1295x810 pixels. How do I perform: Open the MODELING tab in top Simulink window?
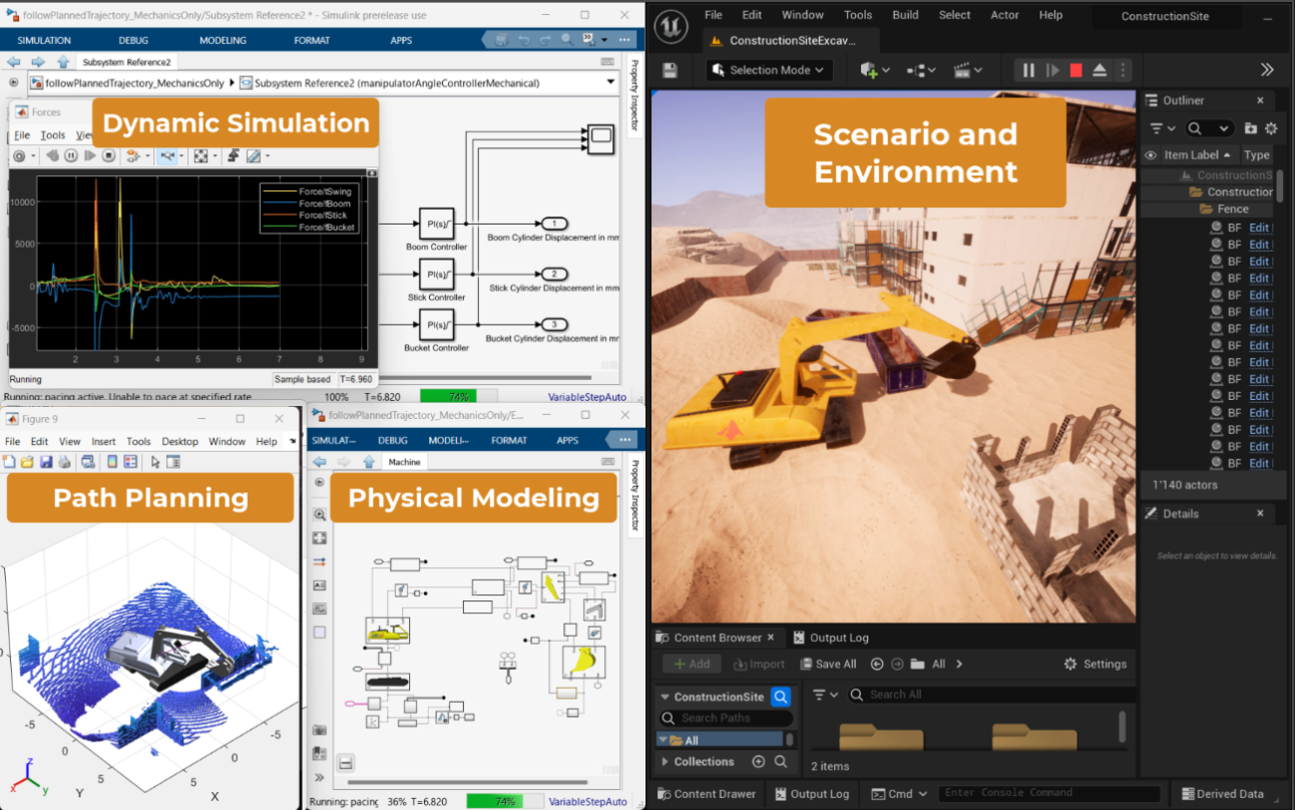[223, 40]
